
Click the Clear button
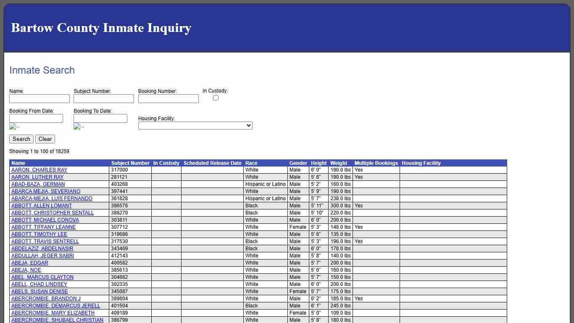tap(45, 139)
